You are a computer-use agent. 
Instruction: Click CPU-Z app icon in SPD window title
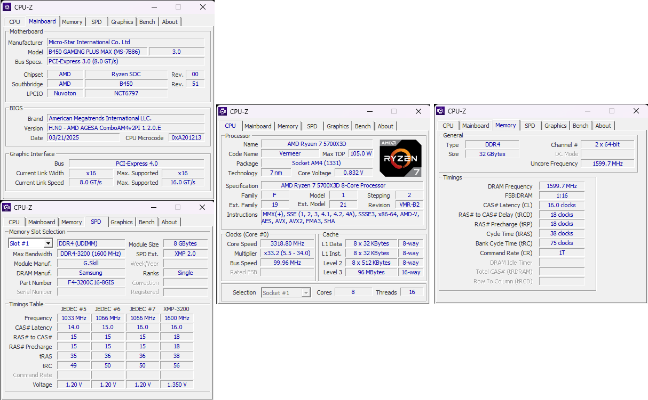click(6, 207)
